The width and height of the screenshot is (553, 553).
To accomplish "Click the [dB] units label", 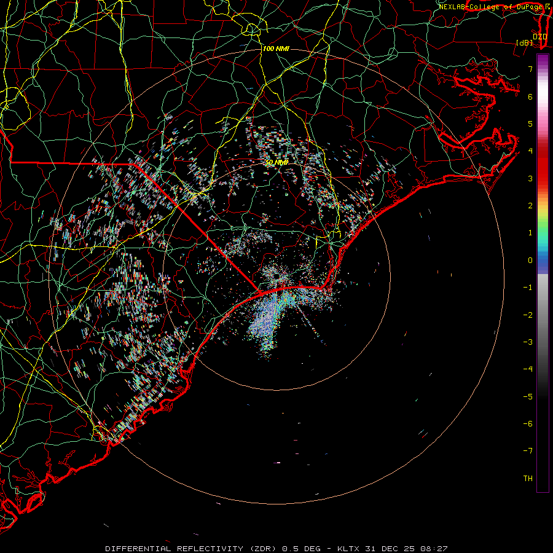I will pos(525,42).
